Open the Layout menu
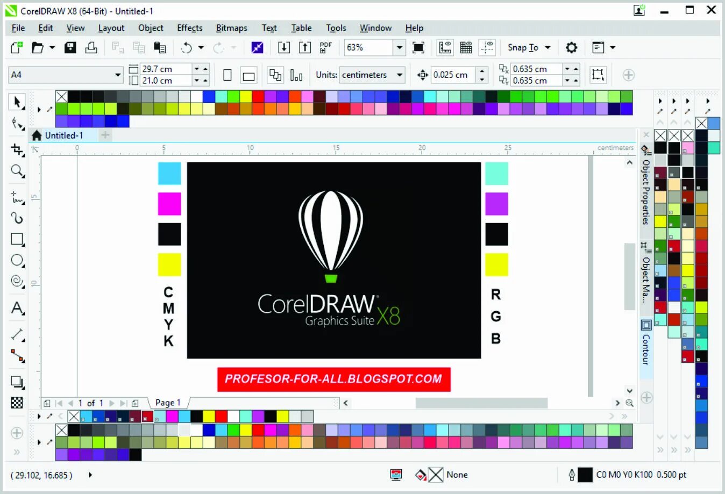Viewport: 725px width, 494px height. (111, 28)
